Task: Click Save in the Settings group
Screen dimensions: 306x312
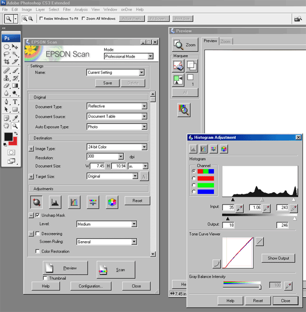Action: (x=108, y=83)
